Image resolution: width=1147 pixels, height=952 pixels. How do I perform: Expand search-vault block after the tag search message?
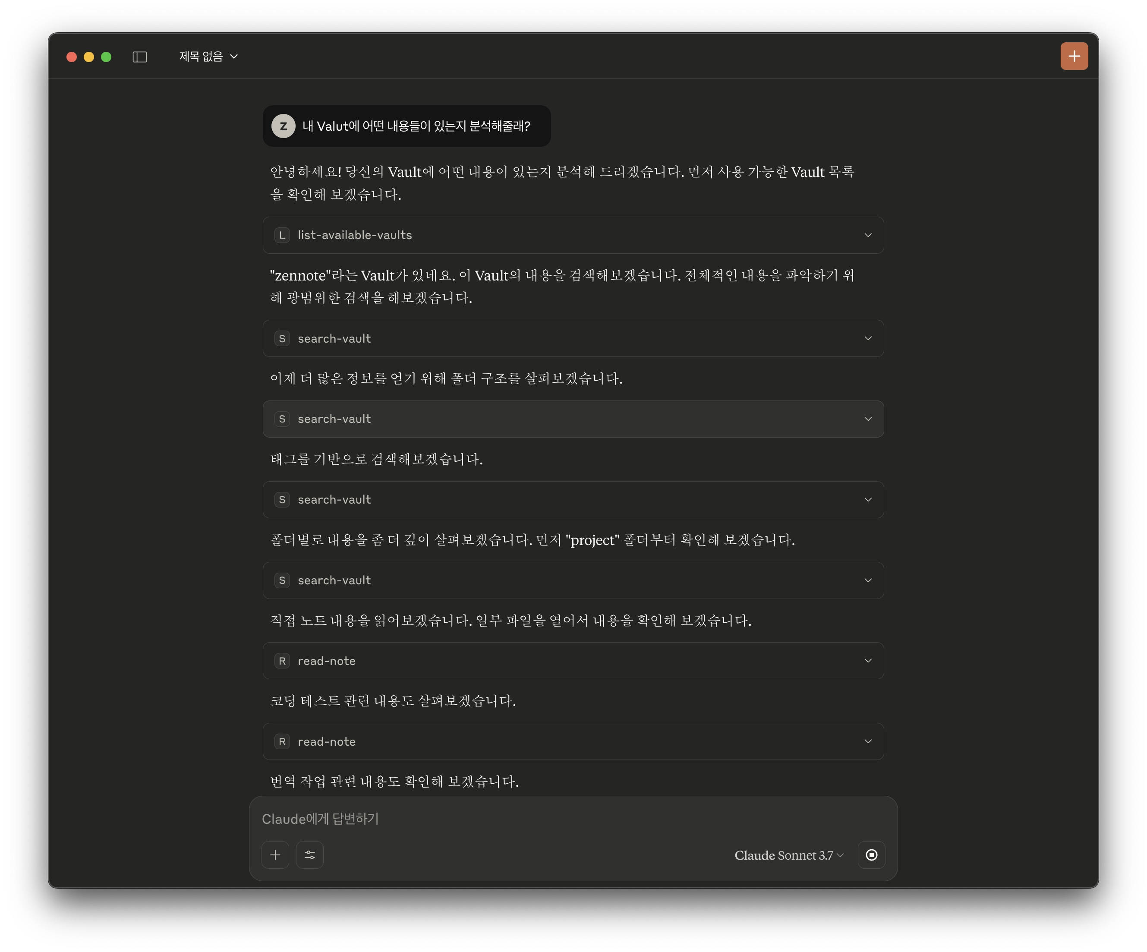[573, 500]
